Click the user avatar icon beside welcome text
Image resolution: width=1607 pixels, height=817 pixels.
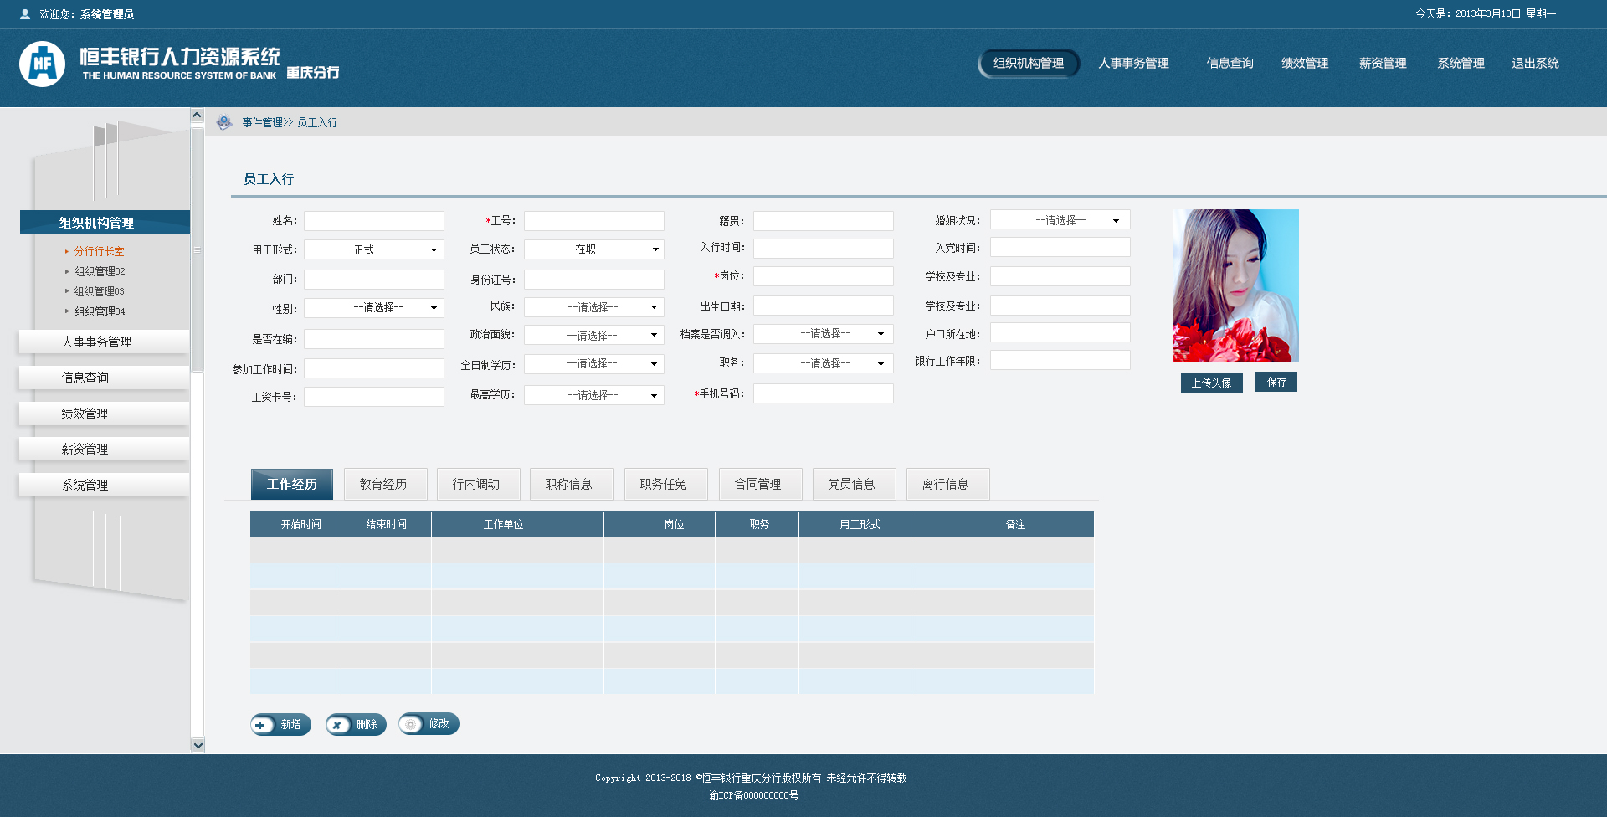pos(25,14)
